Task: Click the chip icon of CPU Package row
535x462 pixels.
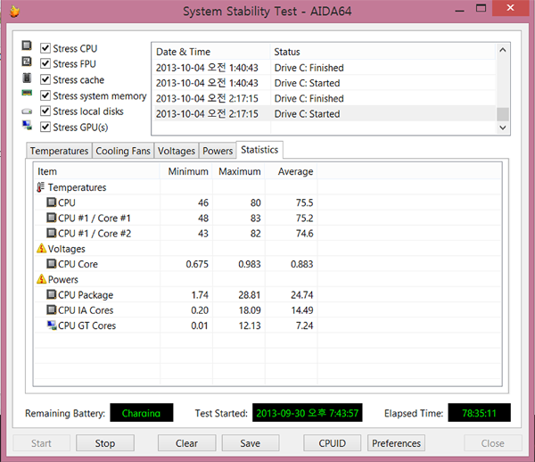Action: point(51,294)
